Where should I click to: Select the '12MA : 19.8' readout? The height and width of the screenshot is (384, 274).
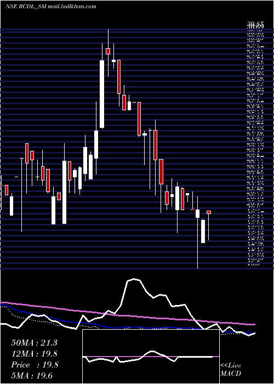tap(35, 354)
